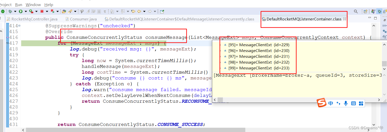Open the Run menu
The height and width of the screenshot is (132, 387).
click(19, 5)
